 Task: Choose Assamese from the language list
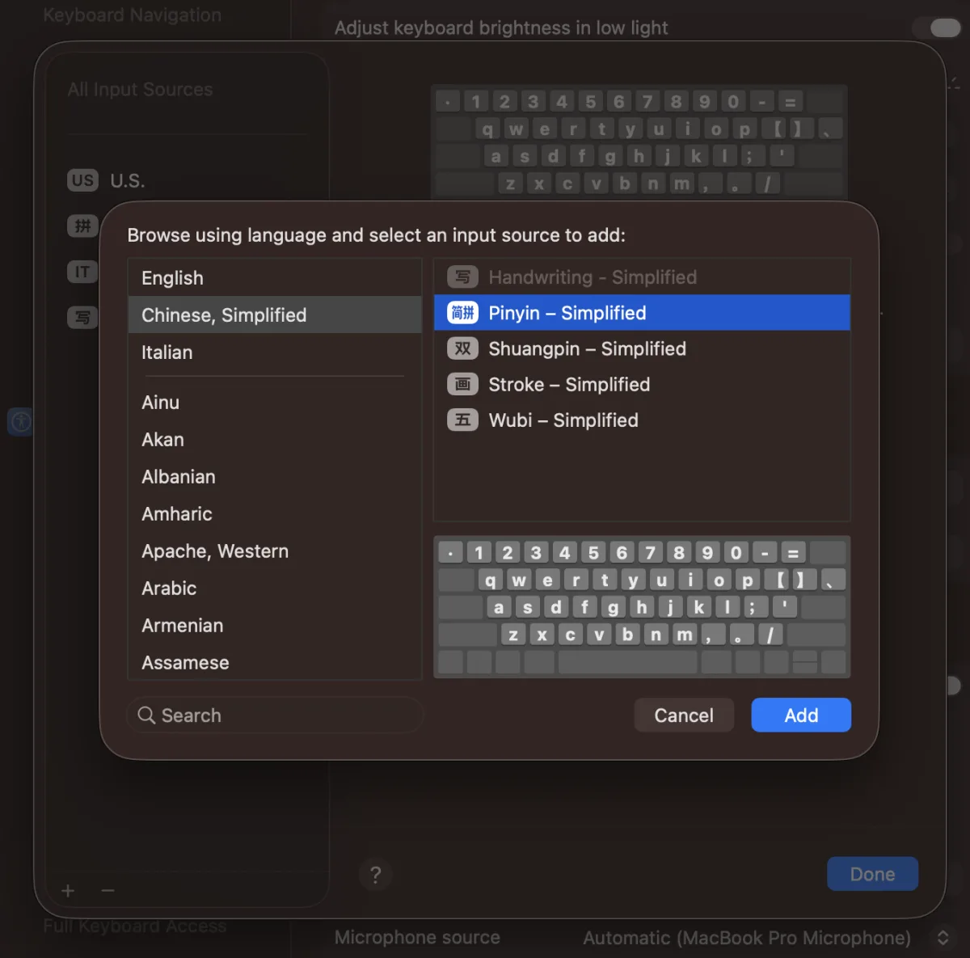click(275, 663)
